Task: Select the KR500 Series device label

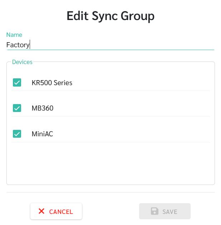Action: [52, 83]
